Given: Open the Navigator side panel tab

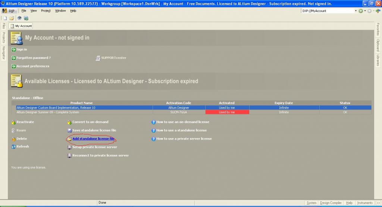Looking at the screenshot, I should pos(4,53).
